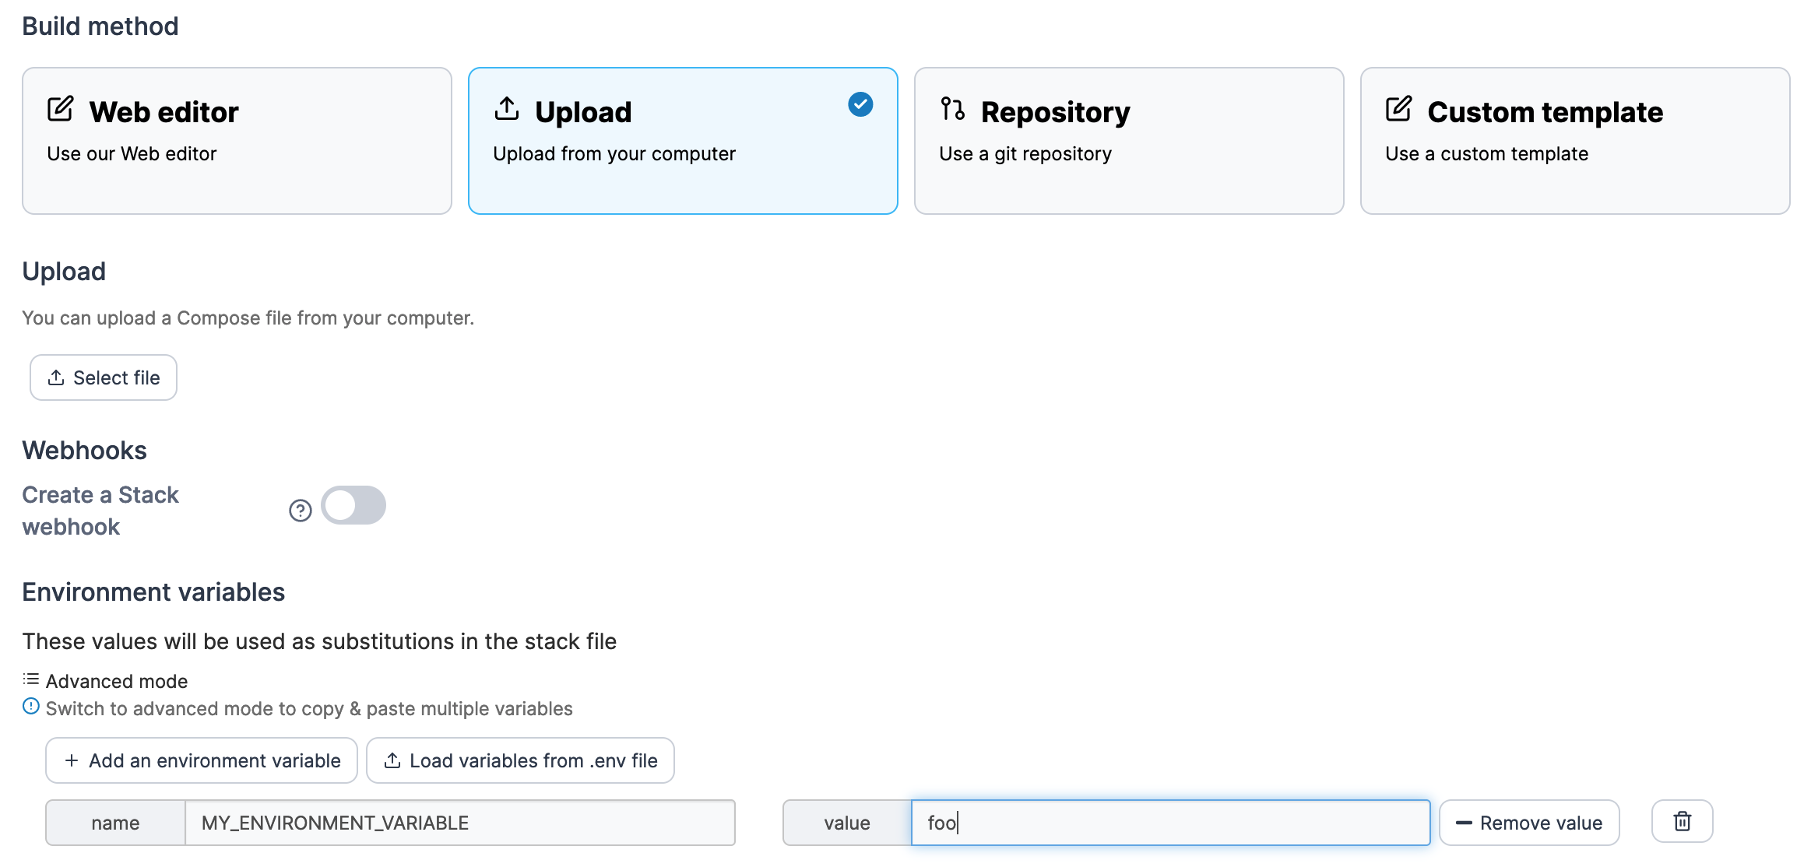Select the Custom template build method
This screenshot has width=1811, height=867.
point(1574,141)
